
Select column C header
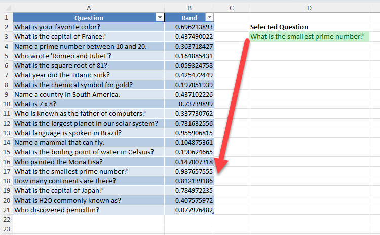232,8
